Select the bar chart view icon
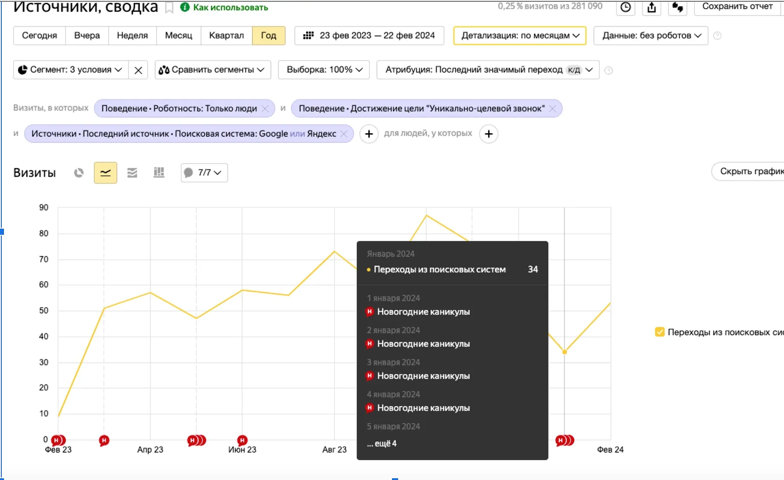784x480 pixels. coord(159,173)
